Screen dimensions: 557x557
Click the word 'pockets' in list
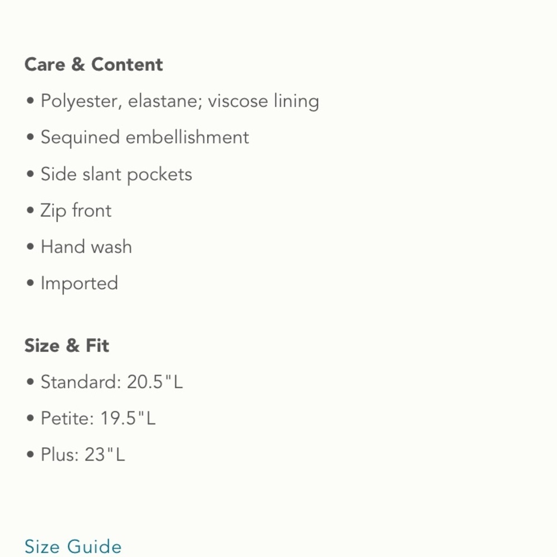159,175
